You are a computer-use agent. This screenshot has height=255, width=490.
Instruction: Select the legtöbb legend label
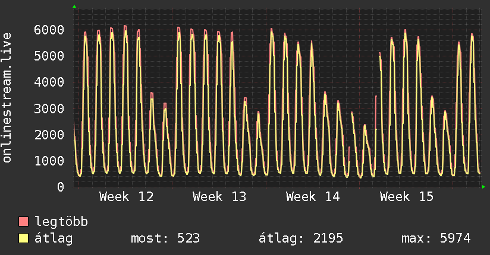pyautogui.click(x=61, y=222)
